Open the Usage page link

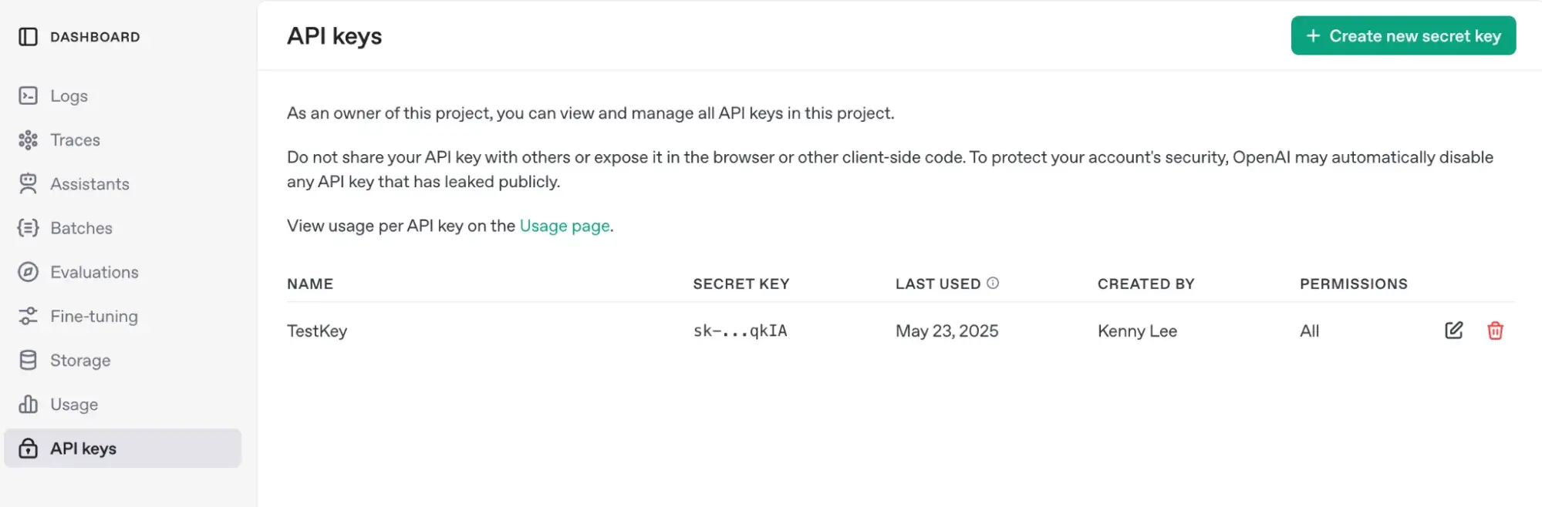click(565, 226)
